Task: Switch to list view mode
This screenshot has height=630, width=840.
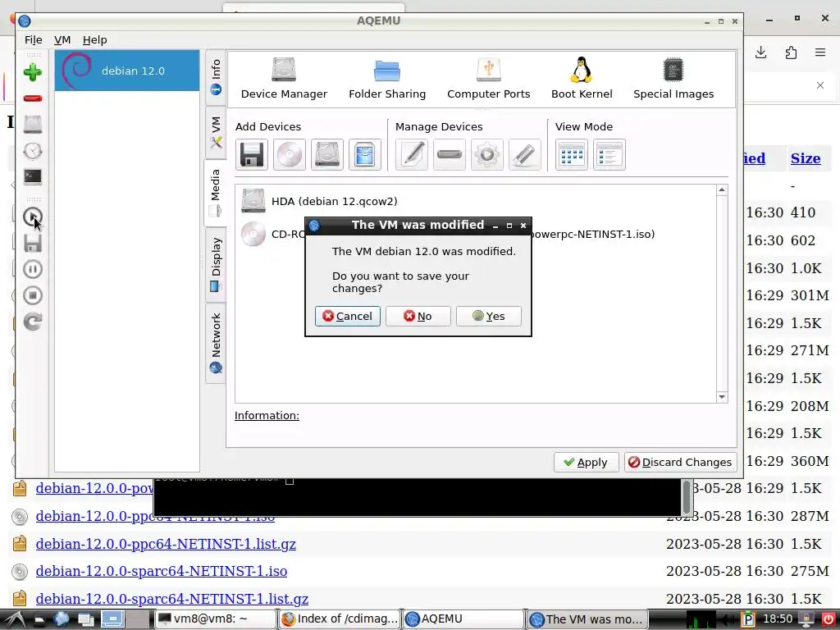Action: [x=609, y=155]
